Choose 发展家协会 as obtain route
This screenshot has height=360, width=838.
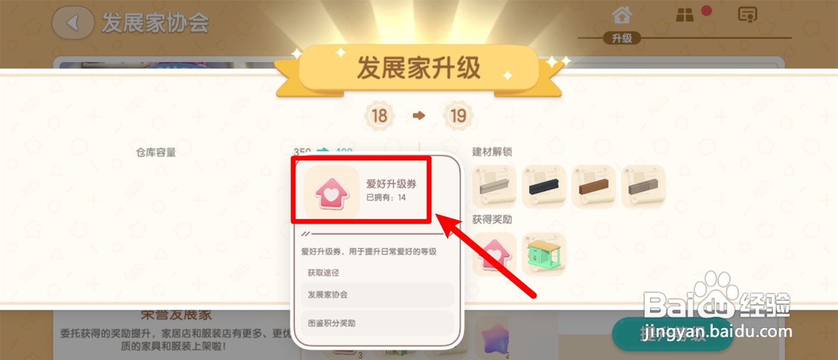coord(378,295)
